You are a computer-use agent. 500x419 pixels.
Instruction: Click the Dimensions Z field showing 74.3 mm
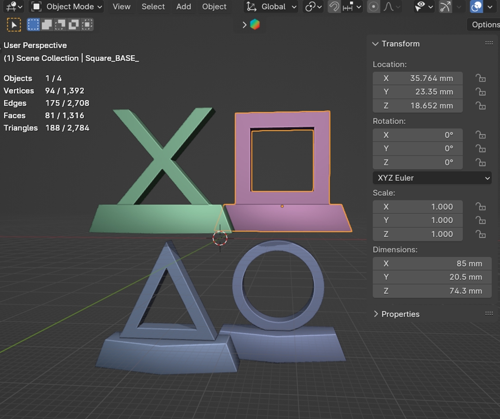pos(431,291)
